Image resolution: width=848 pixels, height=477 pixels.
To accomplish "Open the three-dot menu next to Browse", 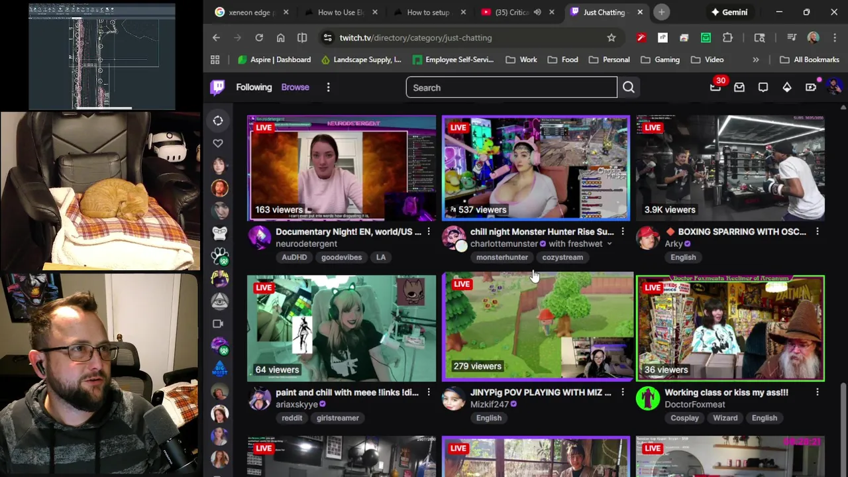I will coord(328,87).
